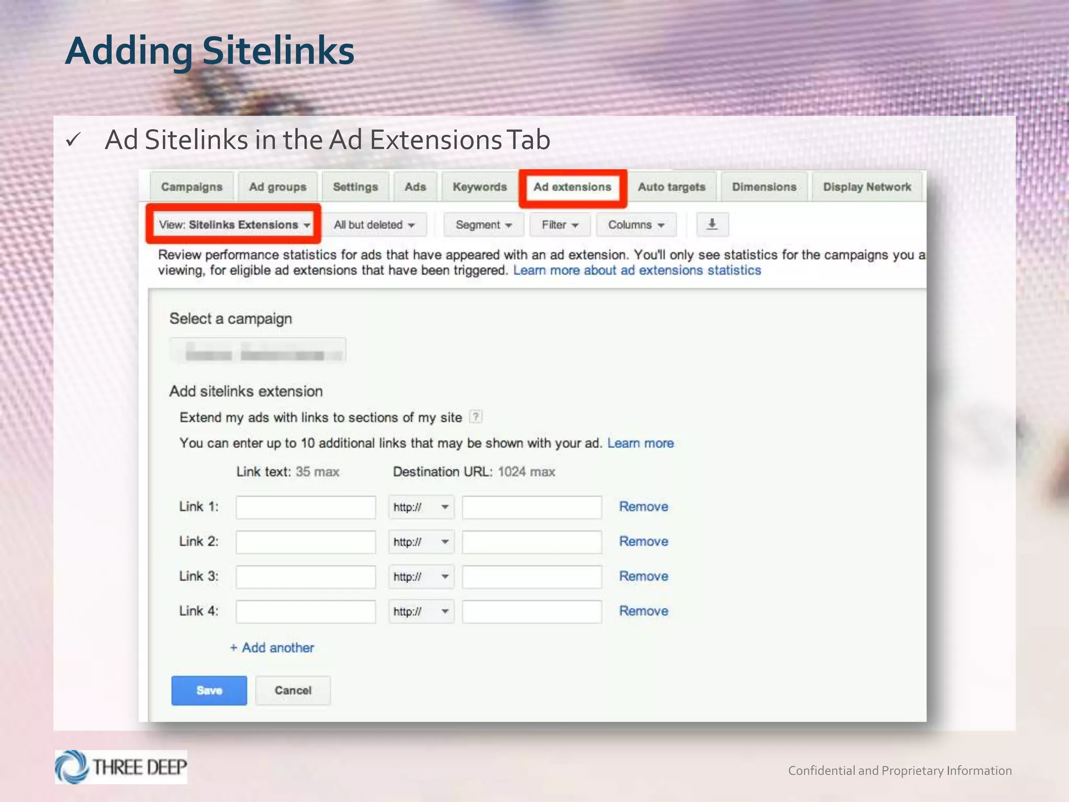Click the + Add another link
1069x802 pixels.
tap(272, 647)
